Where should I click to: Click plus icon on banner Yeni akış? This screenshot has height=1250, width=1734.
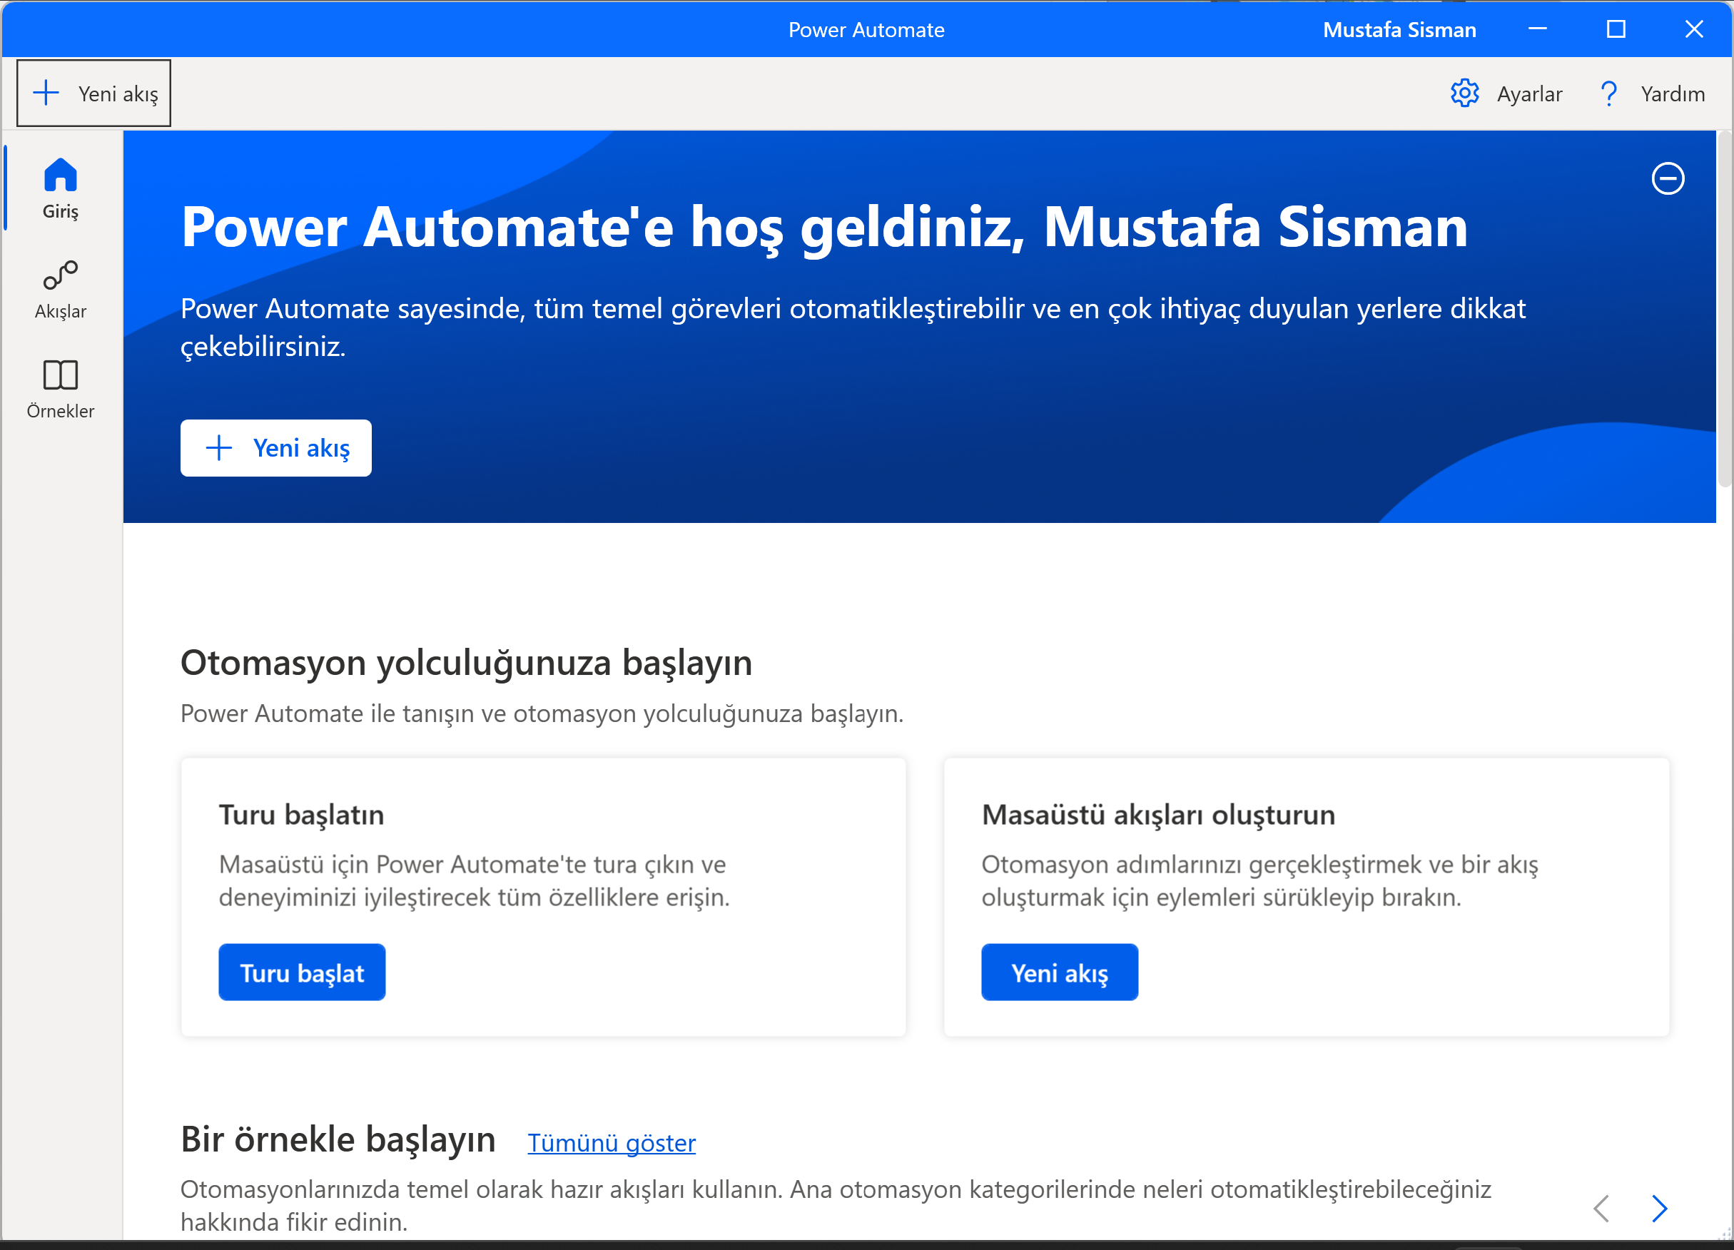[x=220, y=448]
